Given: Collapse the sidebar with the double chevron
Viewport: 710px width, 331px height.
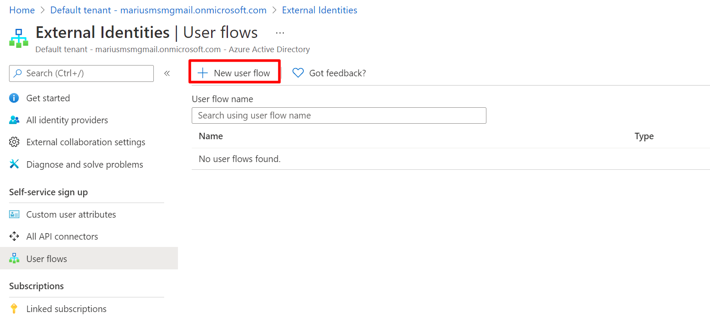Looking at the screenshot, I should pos(167,73).
